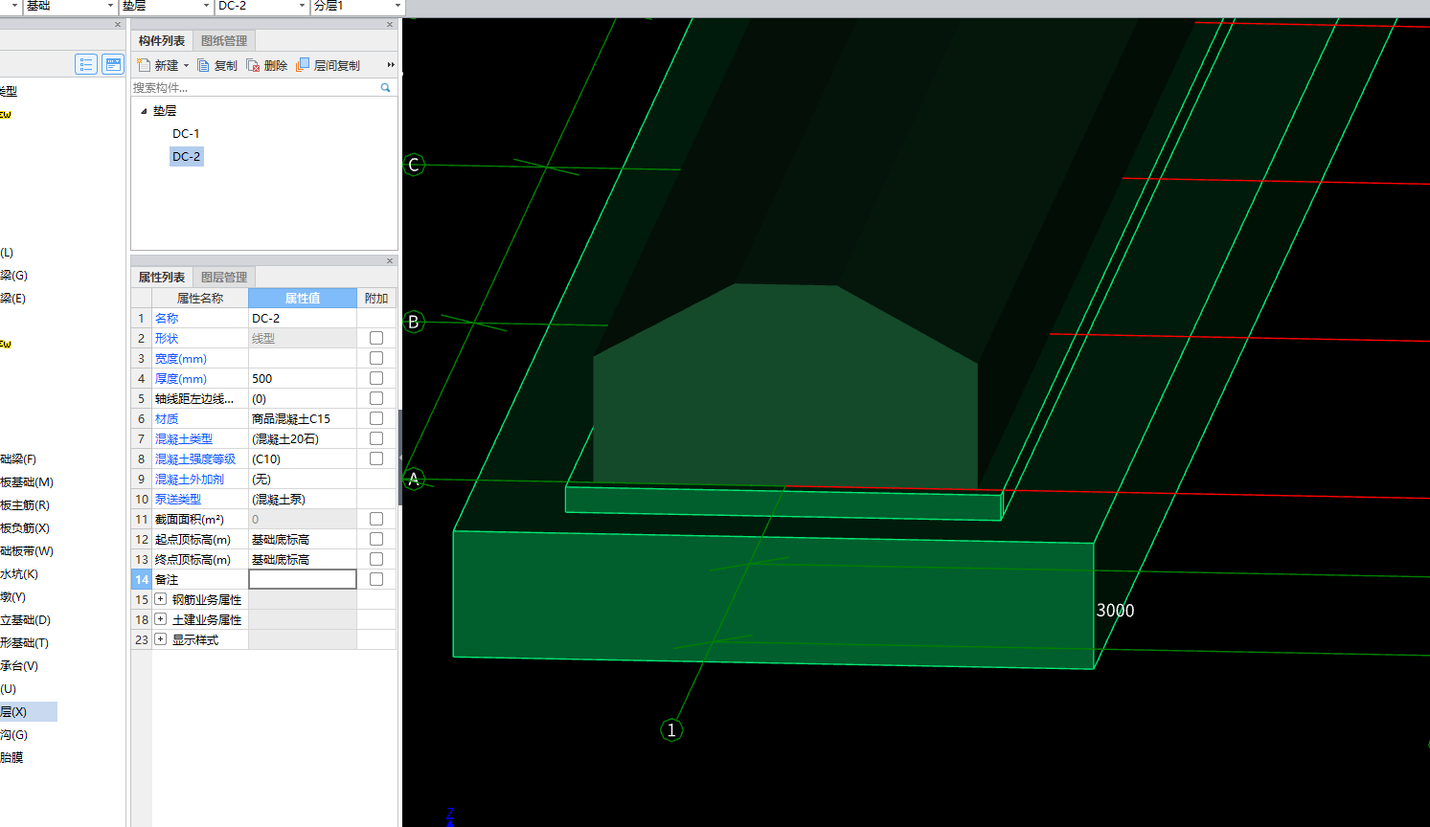The width and height of the screenshot is (1430, 827).
Task: Expand the 钢筋业务属性 group
Action: coord(161,599)
